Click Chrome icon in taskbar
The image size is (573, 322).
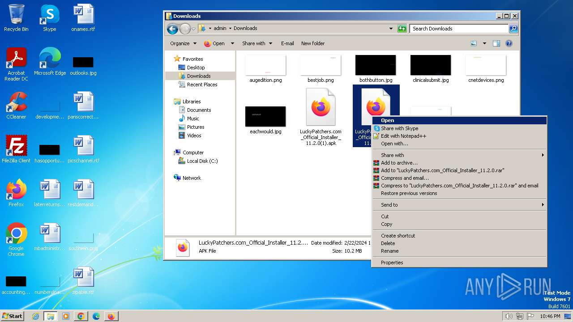tap(81, 316)
